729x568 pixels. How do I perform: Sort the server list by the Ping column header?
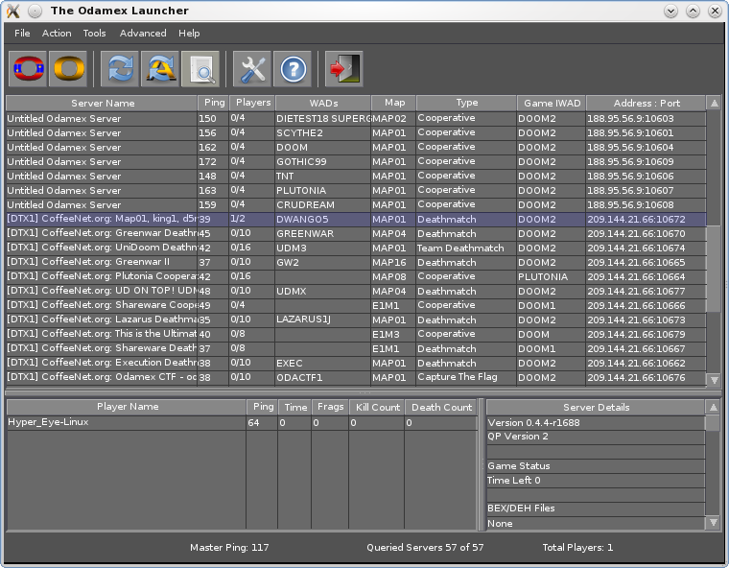tap(214, 103)
